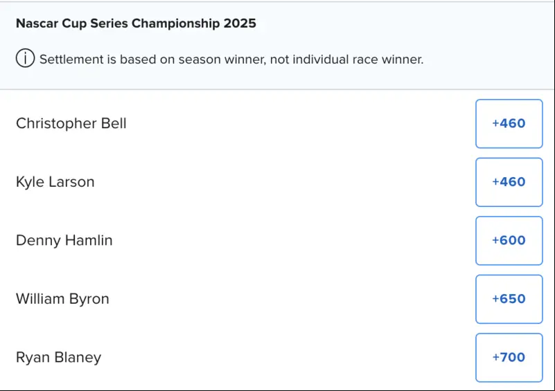This screenshot has height=391, width=555.
Task: Tap the +650 odds value
Action: (x=509, y=299)
